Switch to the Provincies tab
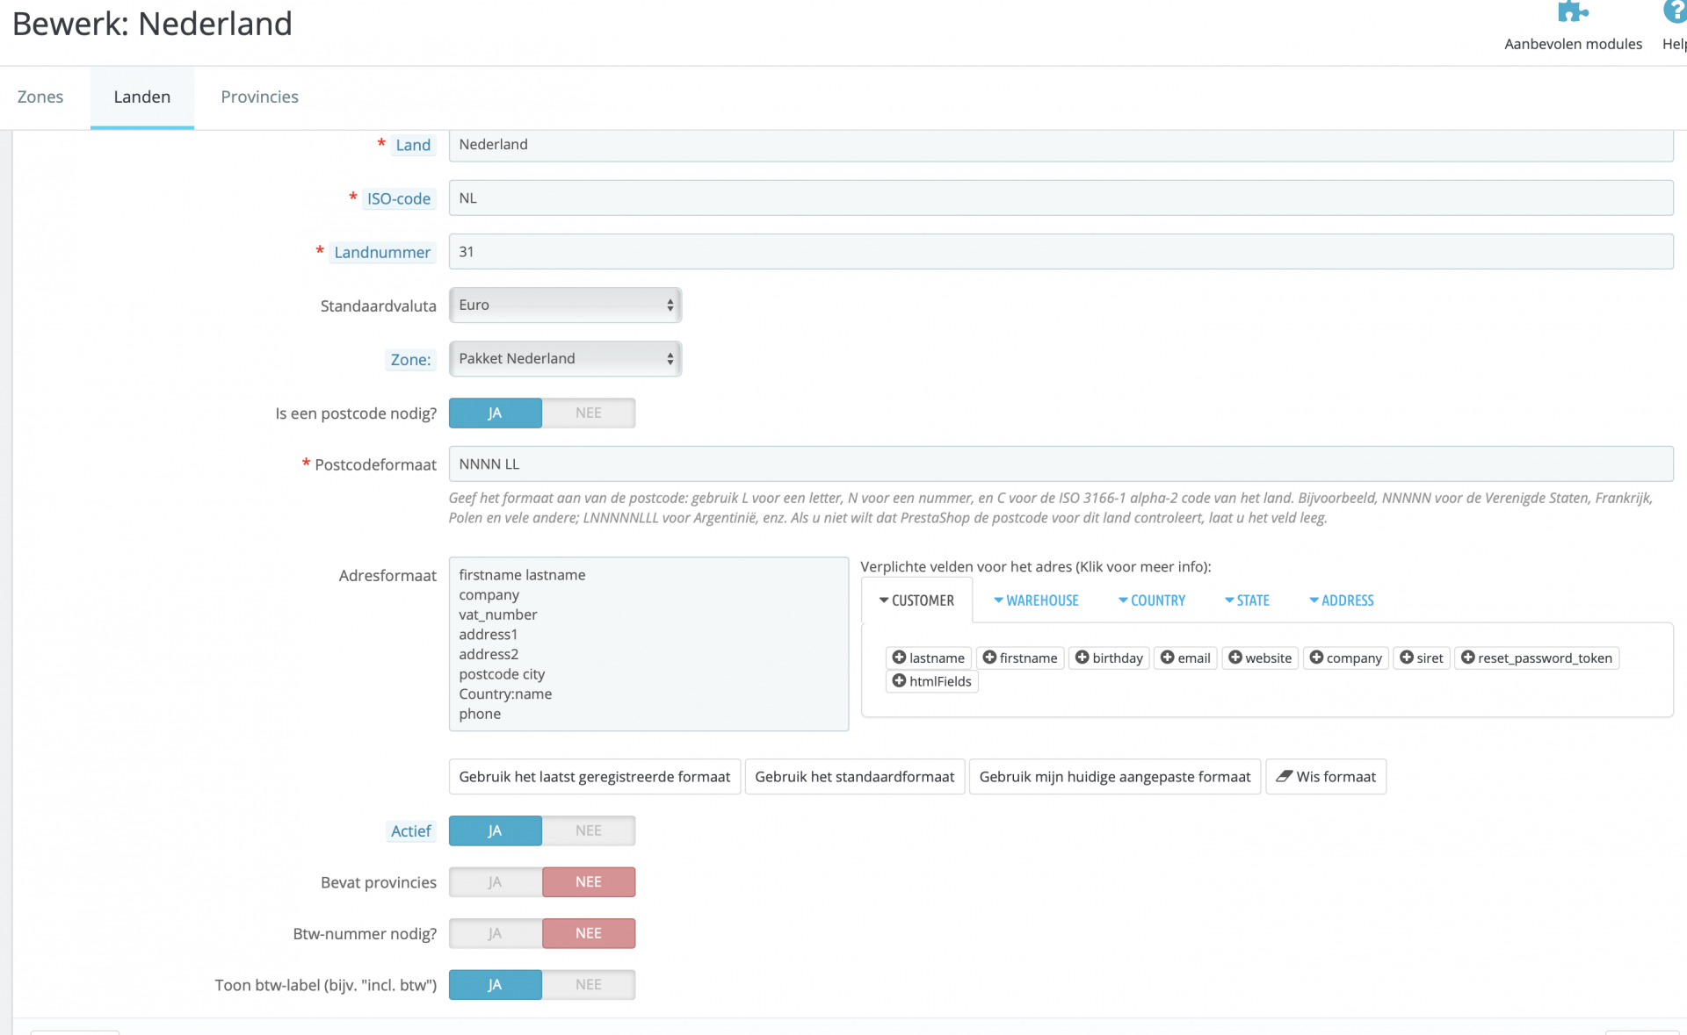Screen dimensions: 1687x1035 click(259, 97)
